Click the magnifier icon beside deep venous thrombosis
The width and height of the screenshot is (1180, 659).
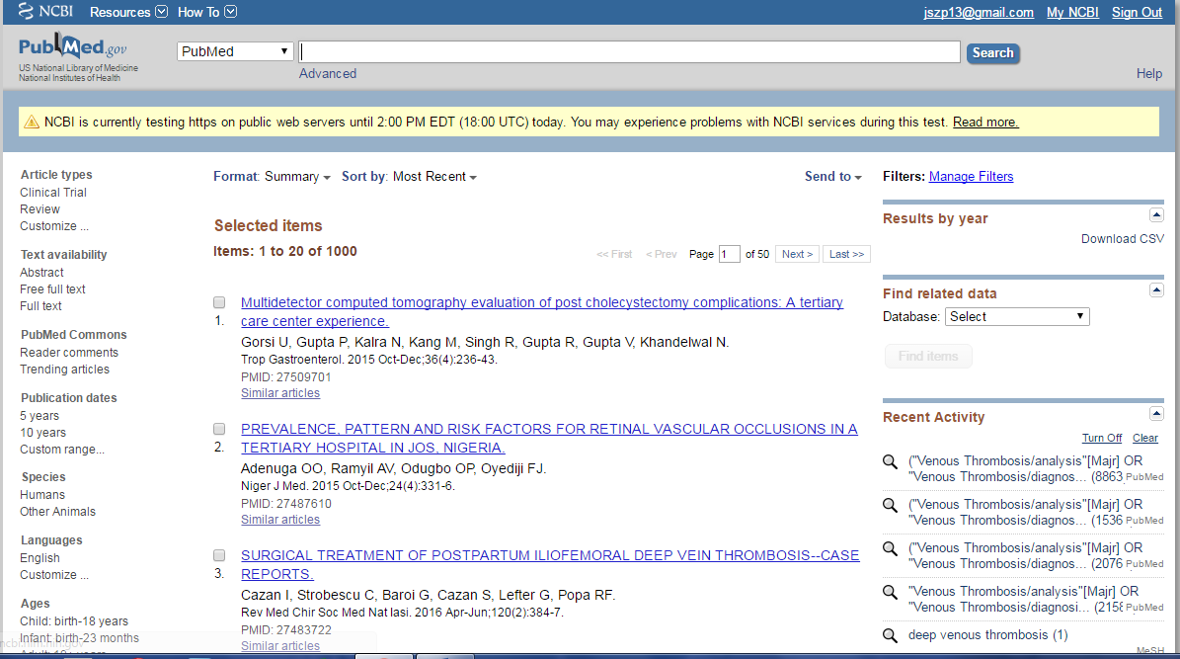(890, 634)
